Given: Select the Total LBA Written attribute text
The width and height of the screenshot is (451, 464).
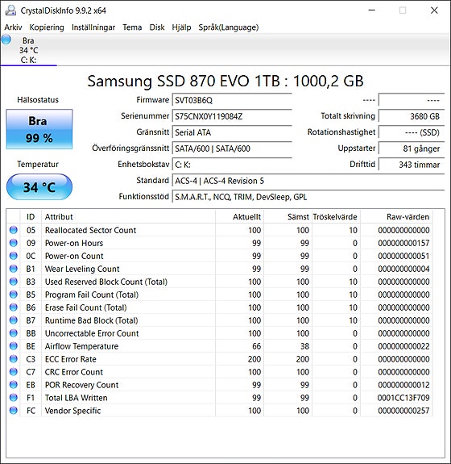Looking at the screenshot, I should point(76,398).
